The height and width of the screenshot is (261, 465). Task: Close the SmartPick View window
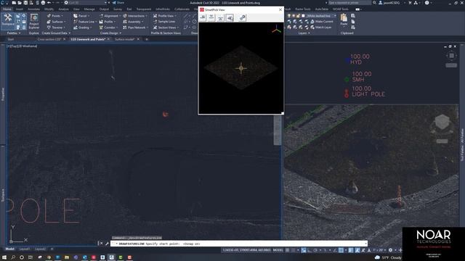tap(280, 9)
